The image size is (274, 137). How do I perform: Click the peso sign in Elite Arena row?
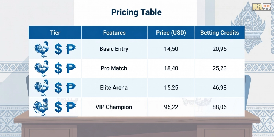click(x=71, y=88)
